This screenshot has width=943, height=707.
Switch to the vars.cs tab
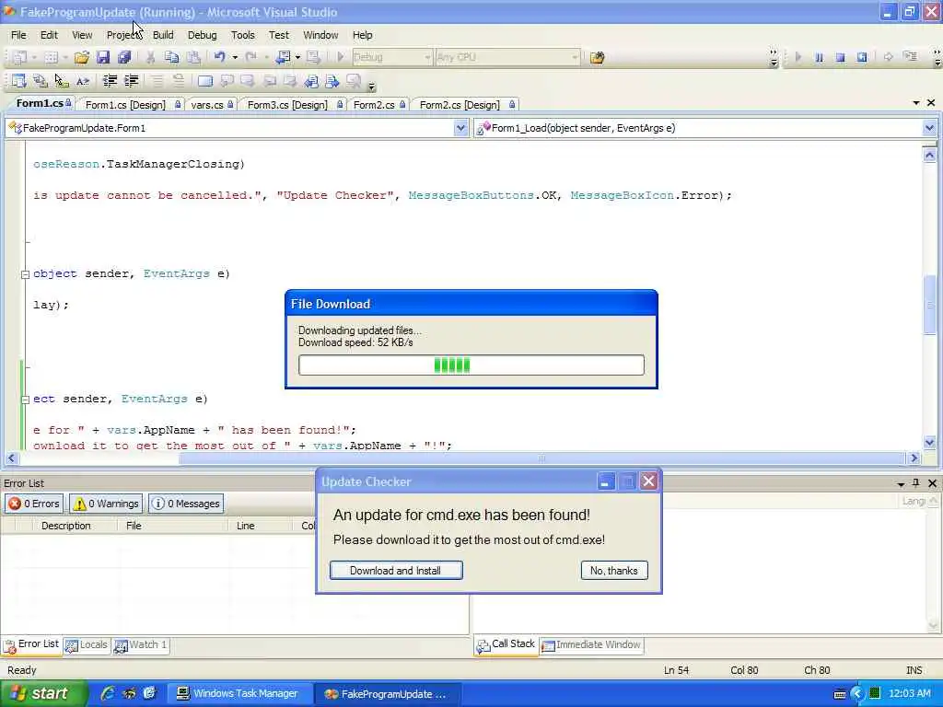pyautogui.click(x=212, y=105)
